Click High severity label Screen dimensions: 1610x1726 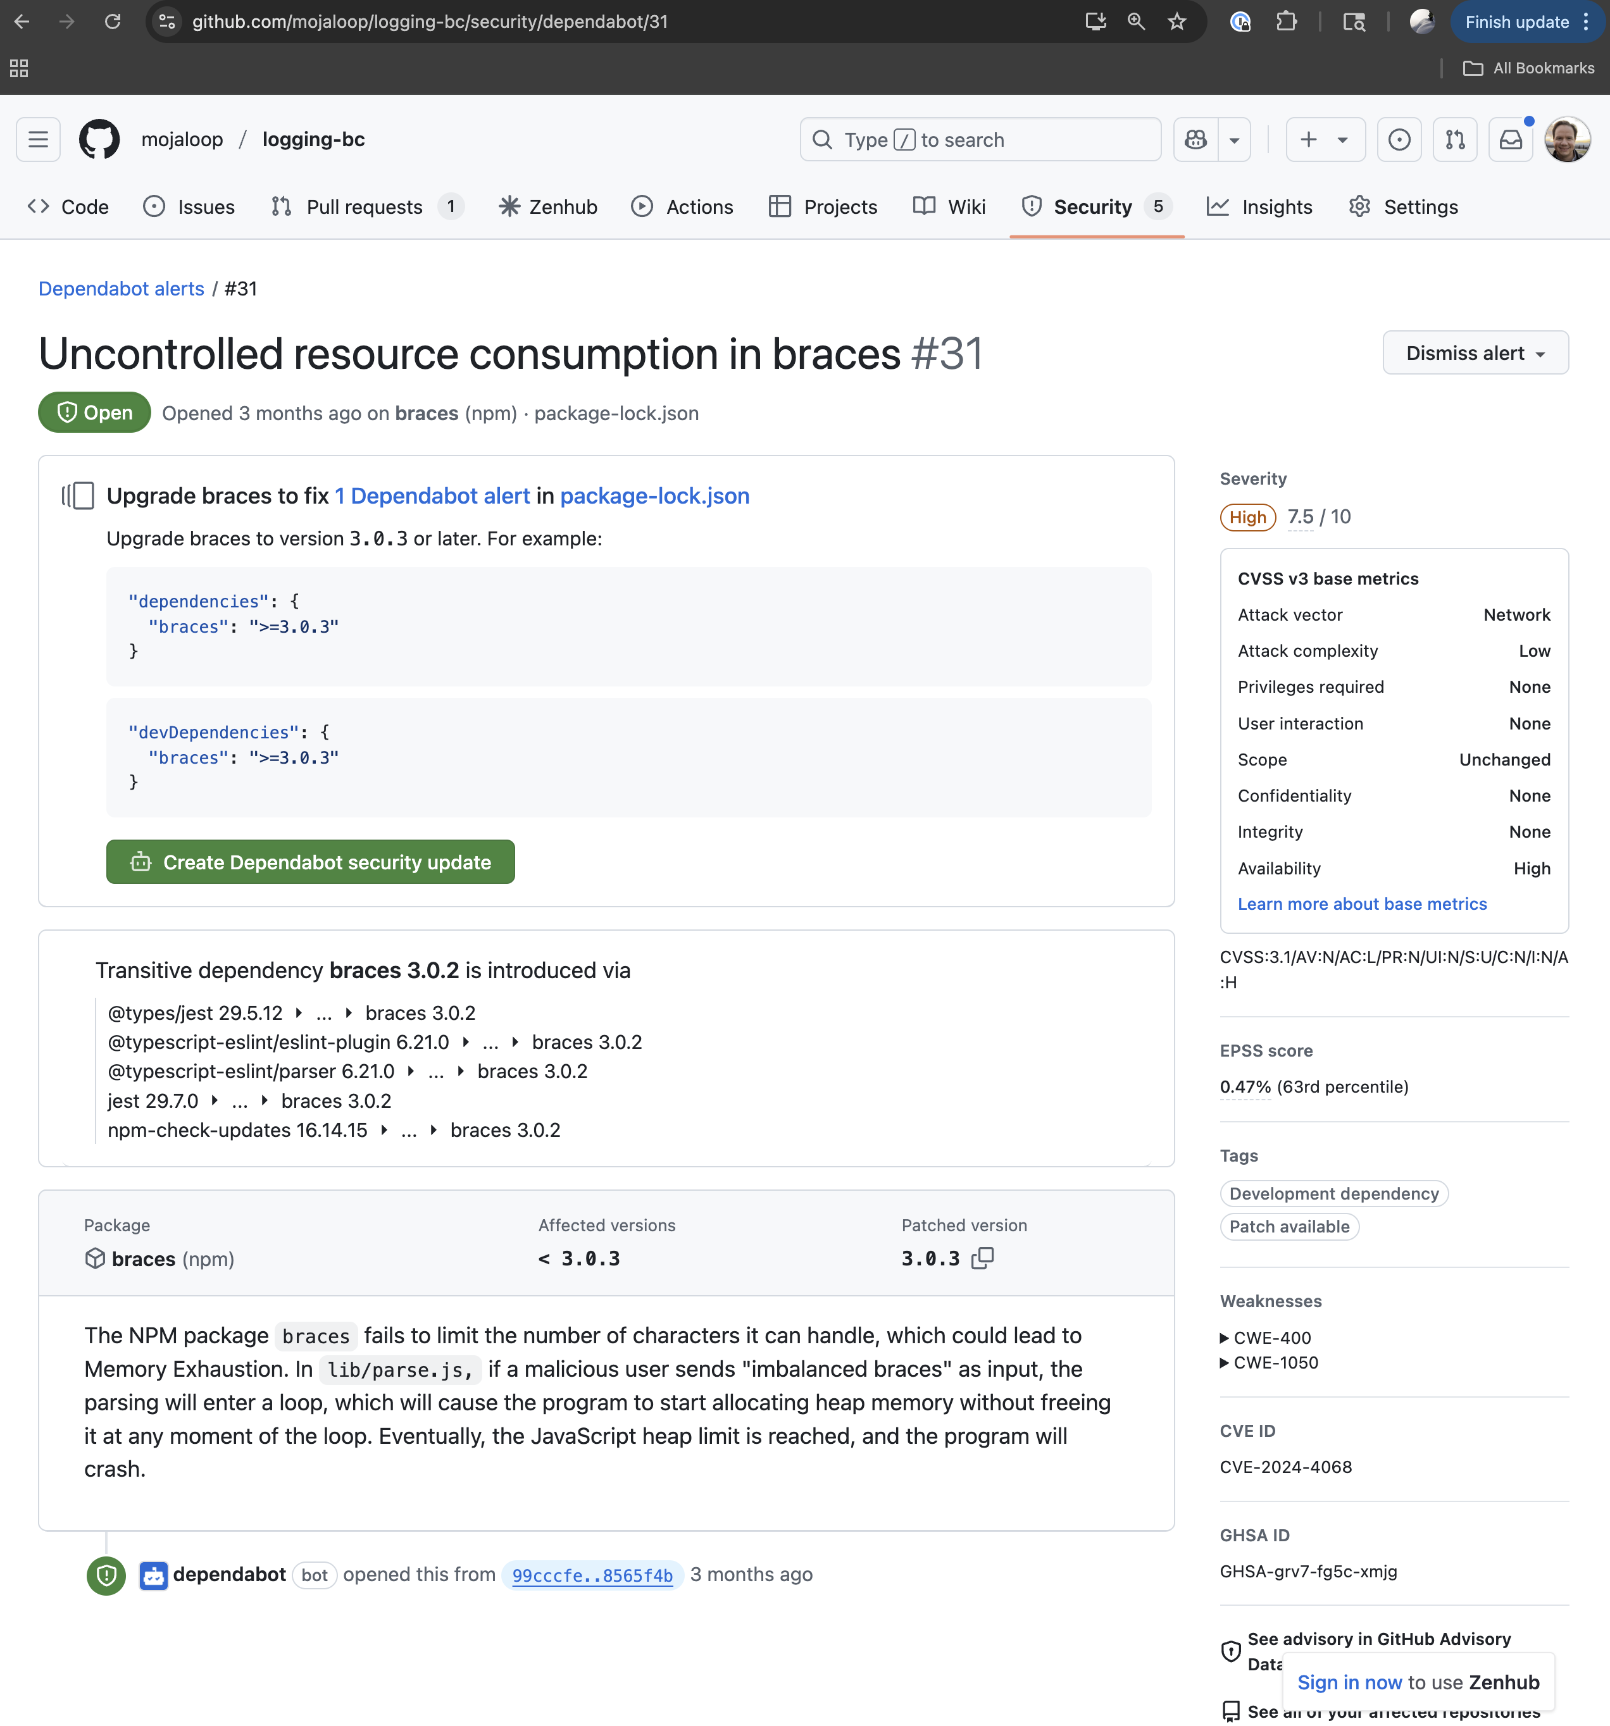click(x=1248, y=518)
